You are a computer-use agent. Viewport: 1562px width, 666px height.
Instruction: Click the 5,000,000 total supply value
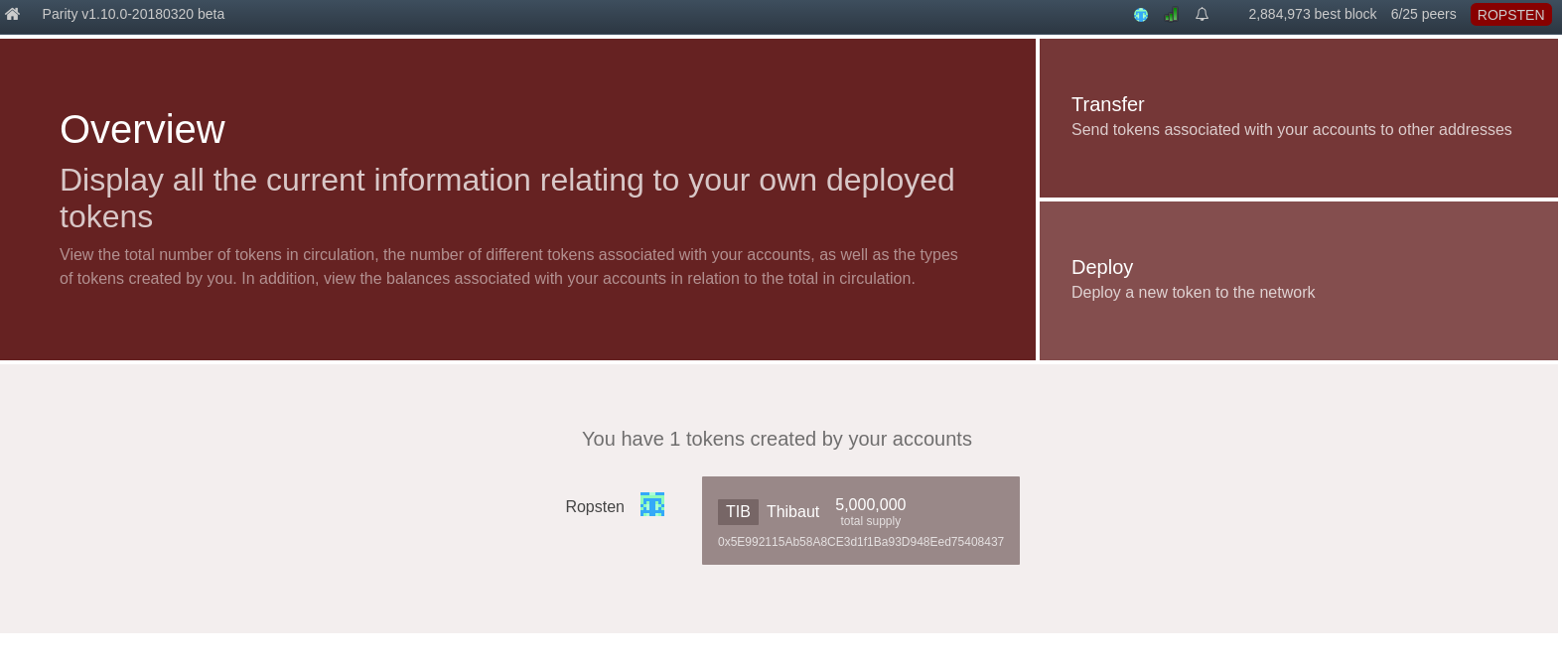871,505
